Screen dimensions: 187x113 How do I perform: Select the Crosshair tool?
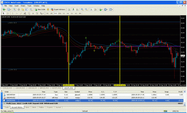(8, 13)
